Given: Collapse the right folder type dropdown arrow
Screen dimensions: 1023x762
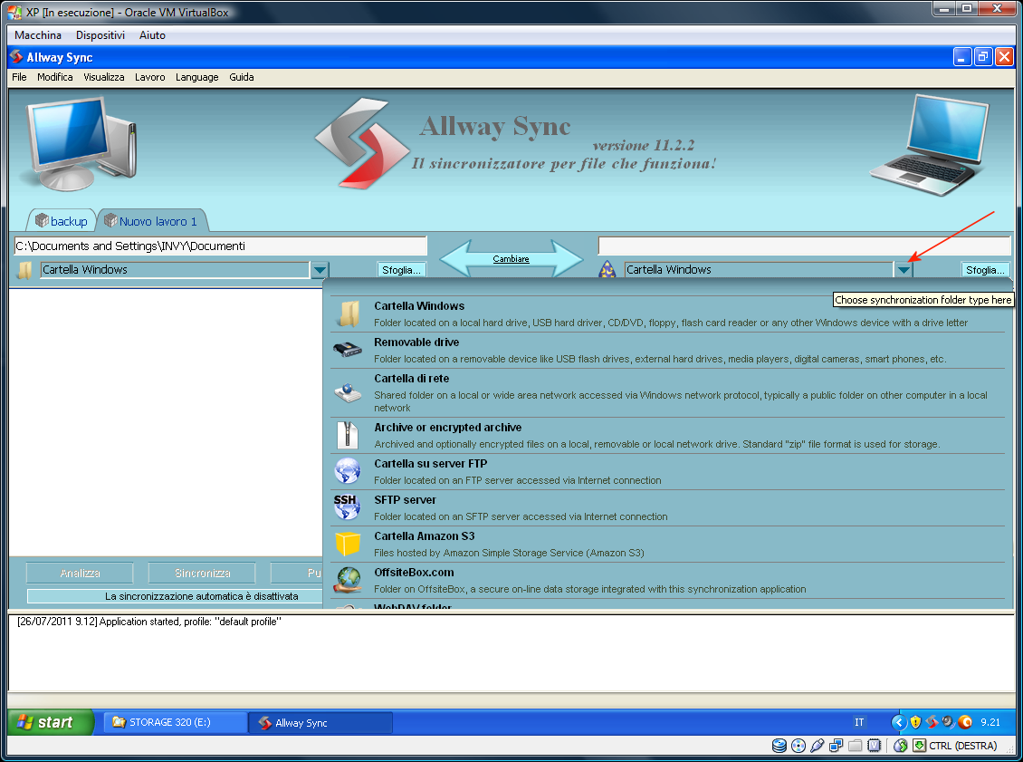Looking at the screenshot, I should pyautogui.click(x=903, y=270).
